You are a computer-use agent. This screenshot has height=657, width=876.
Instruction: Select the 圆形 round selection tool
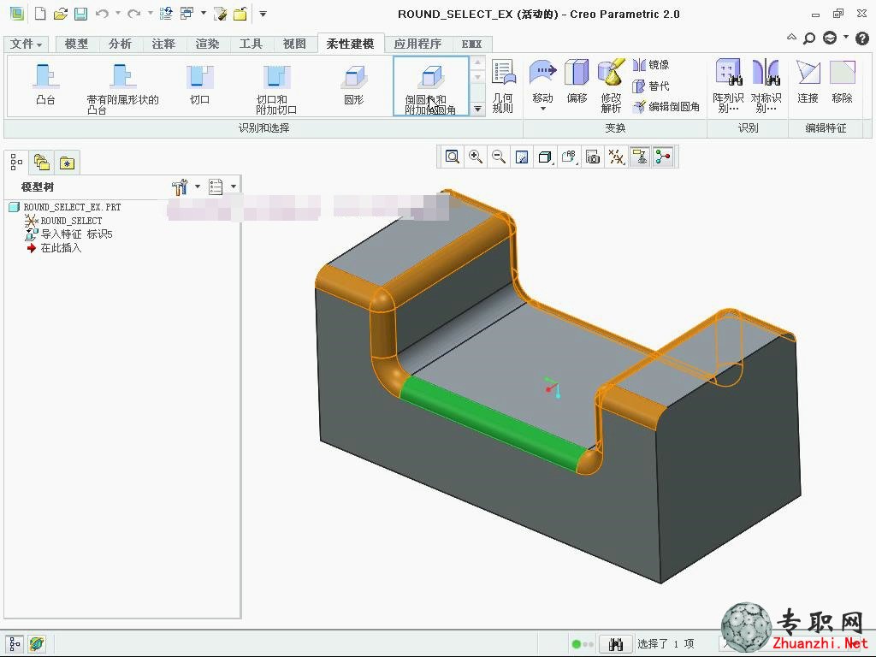[353, 85]
